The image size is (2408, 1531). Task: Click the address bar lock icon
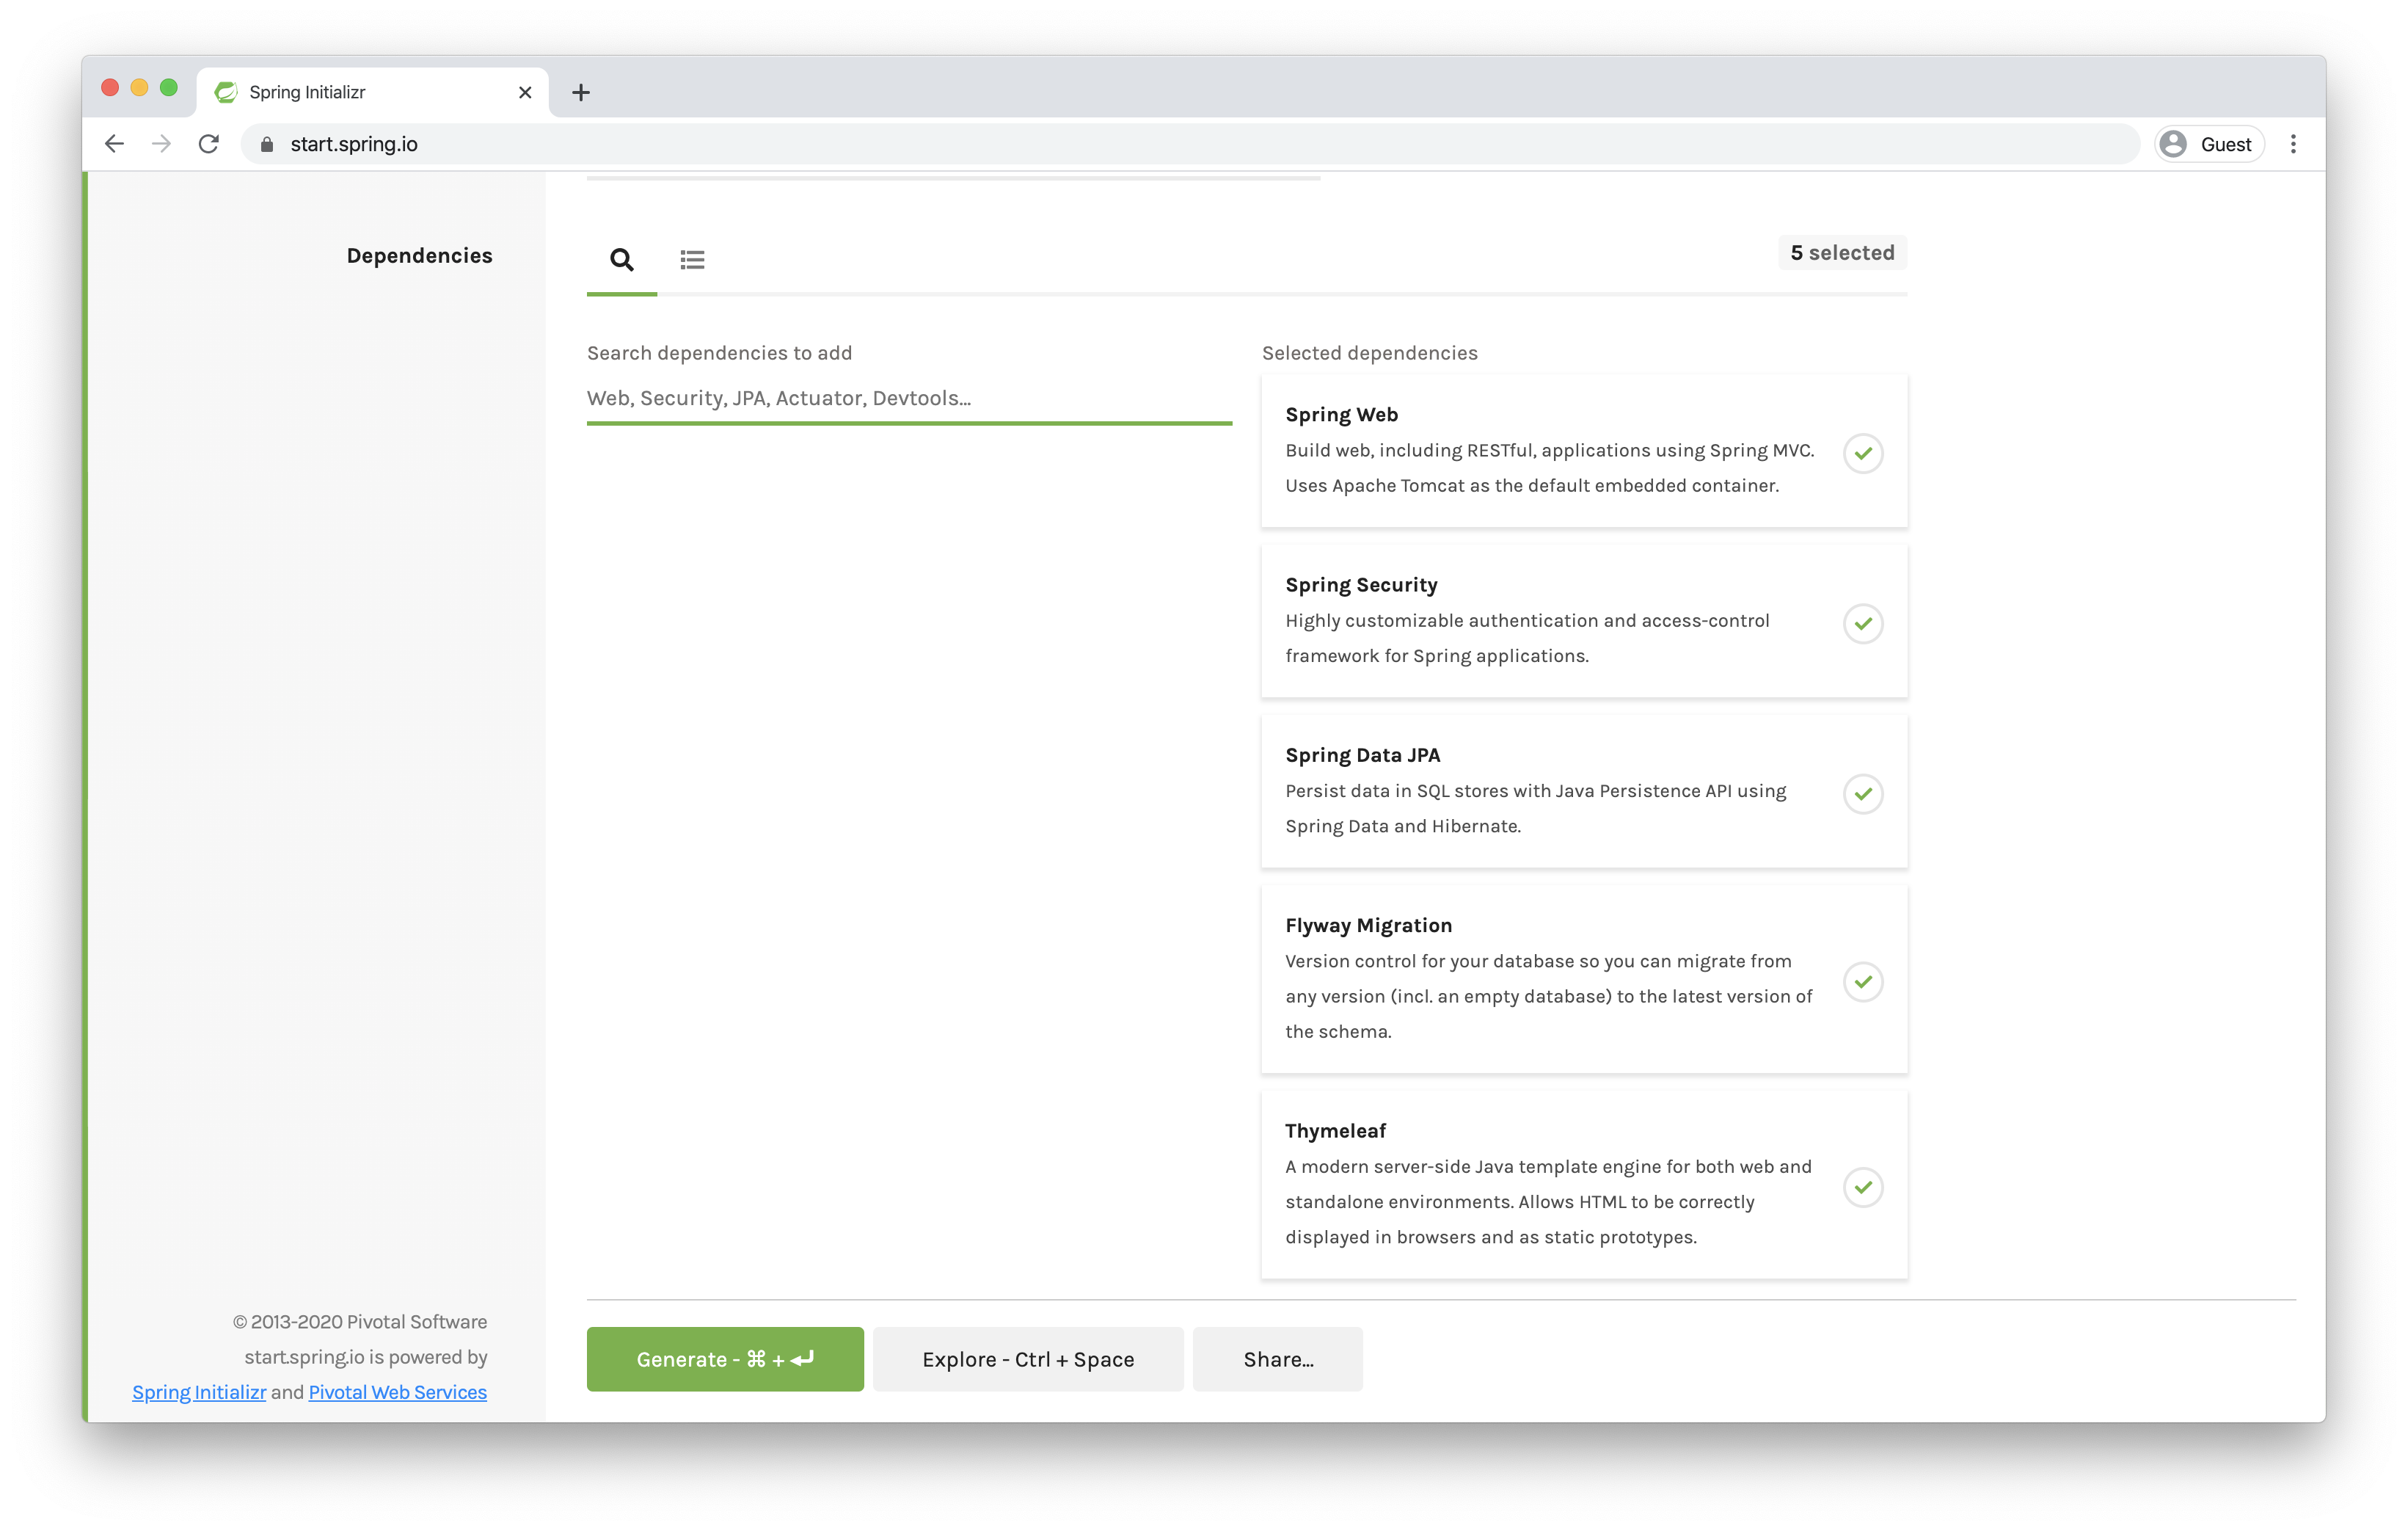pyautogui.click(x=266, y=144)
